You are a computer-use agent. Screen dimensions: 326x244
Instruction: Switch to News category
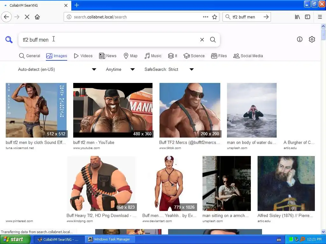point(108,56)
